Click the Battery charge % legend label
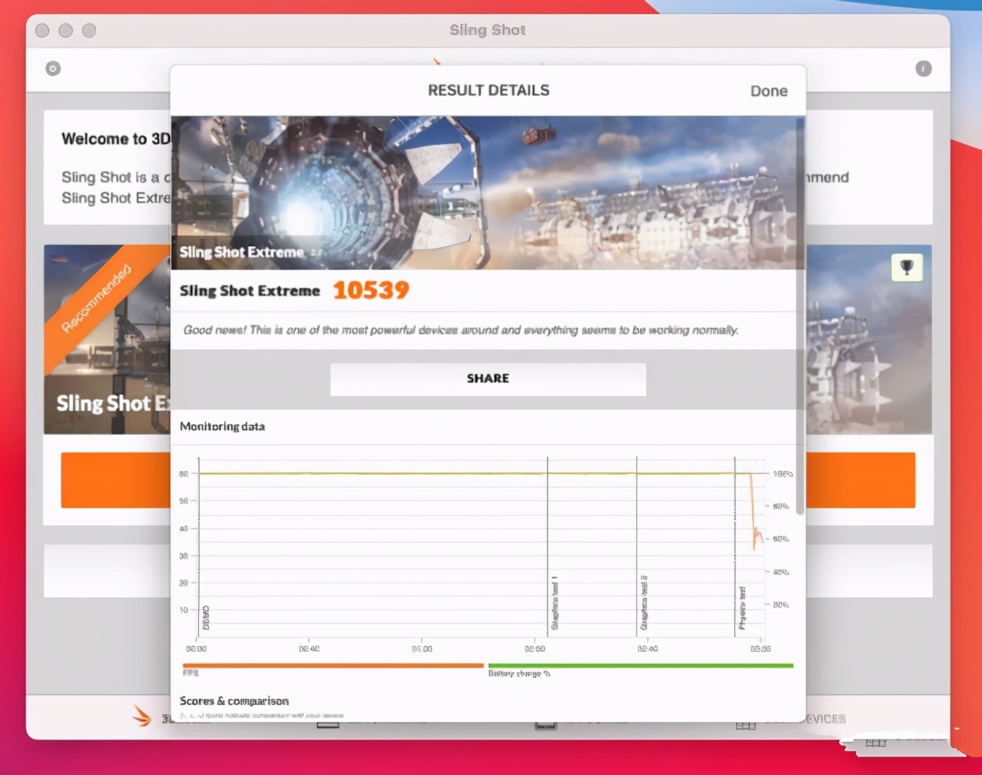982x775 pixels. point(519,674)
